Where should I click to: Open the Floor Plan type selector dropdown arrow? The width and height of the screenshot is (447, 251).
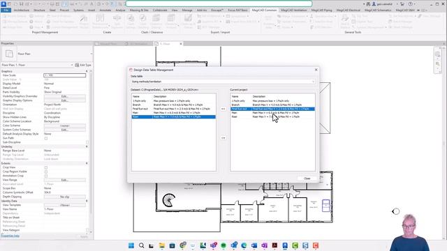[x=91, y=54]
